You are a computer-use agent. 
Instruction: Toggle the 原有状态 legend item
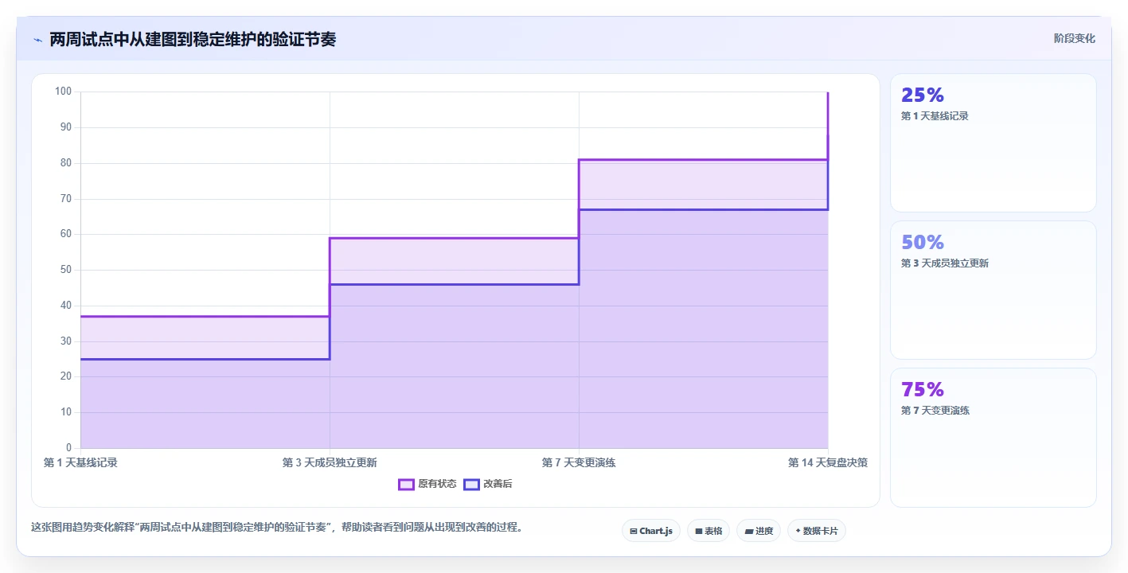pos(427,484)
